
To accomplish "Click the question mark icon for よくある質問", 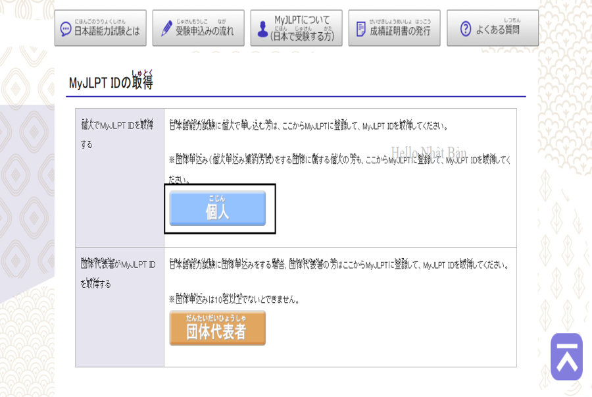I will click(x=466, y=30).
